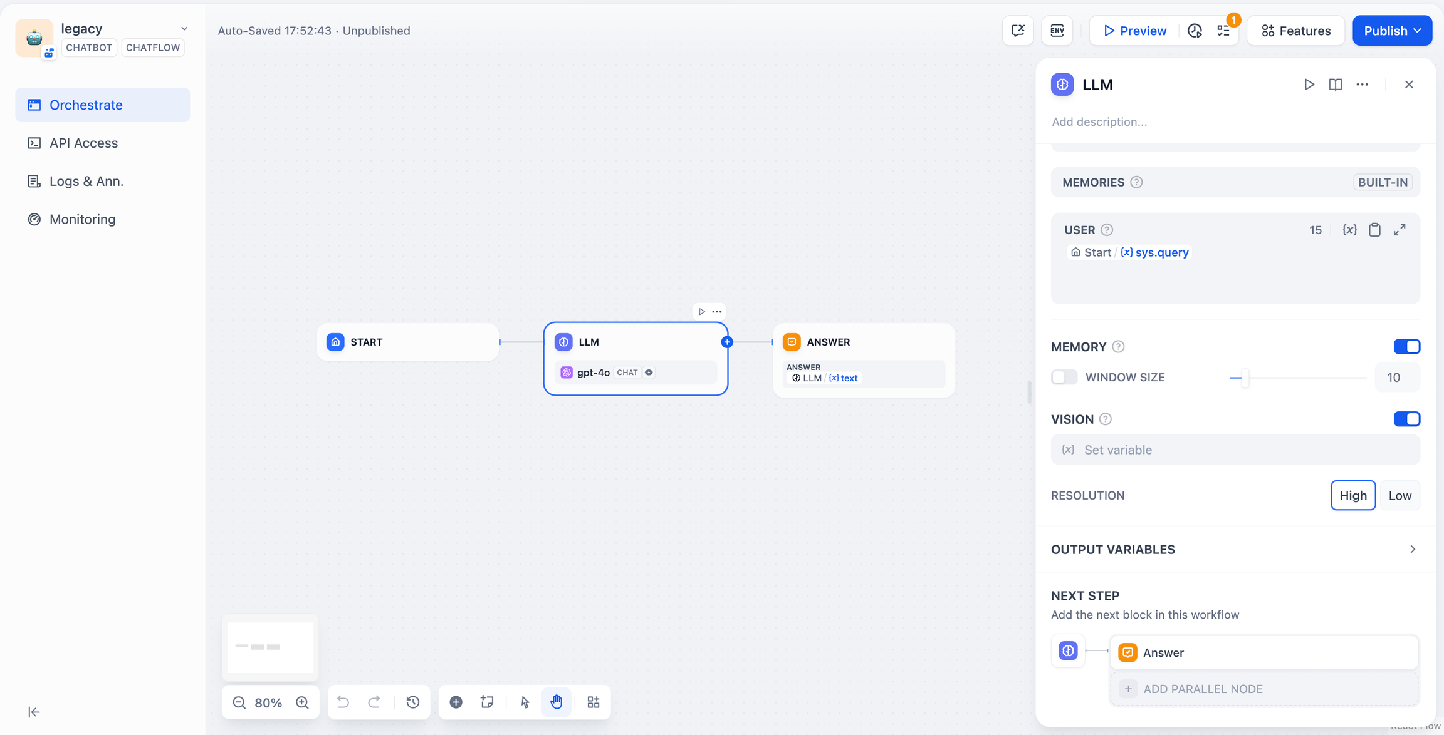This screenshot has width=1444, height=735.
Task: Select Low resolution option
Action: 1400,495
